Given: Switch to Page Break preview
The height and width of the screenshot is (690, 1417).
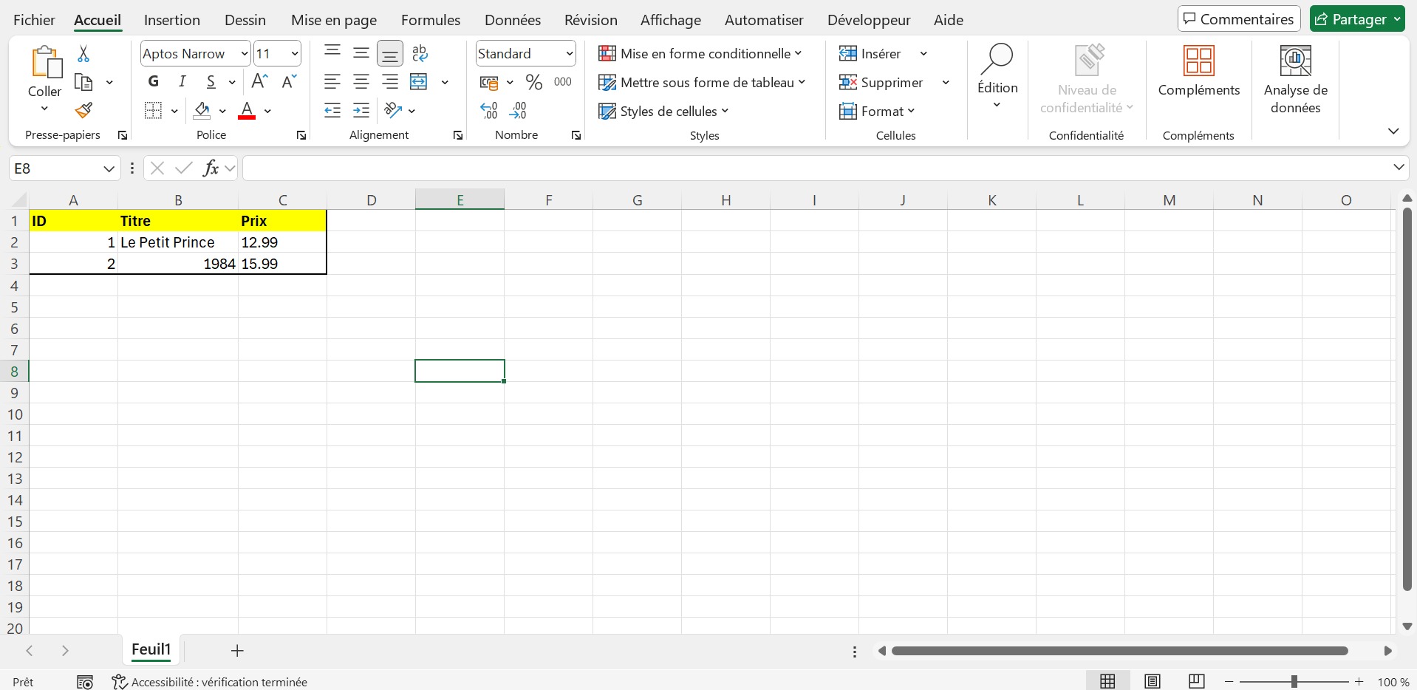Looking at the screenshot, I should point(1197,681).
